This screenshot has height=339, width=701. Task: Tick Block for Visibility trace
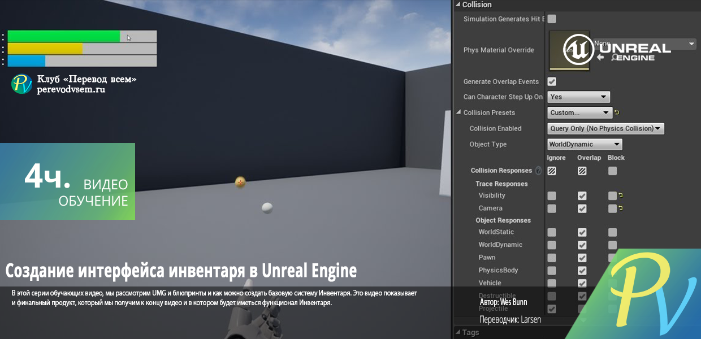pos(612,195)
